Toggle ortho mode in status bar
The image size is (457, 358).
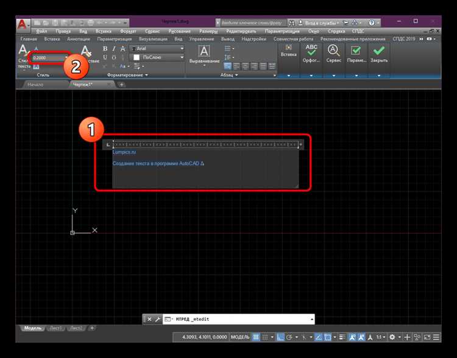(x=280, y=337)
